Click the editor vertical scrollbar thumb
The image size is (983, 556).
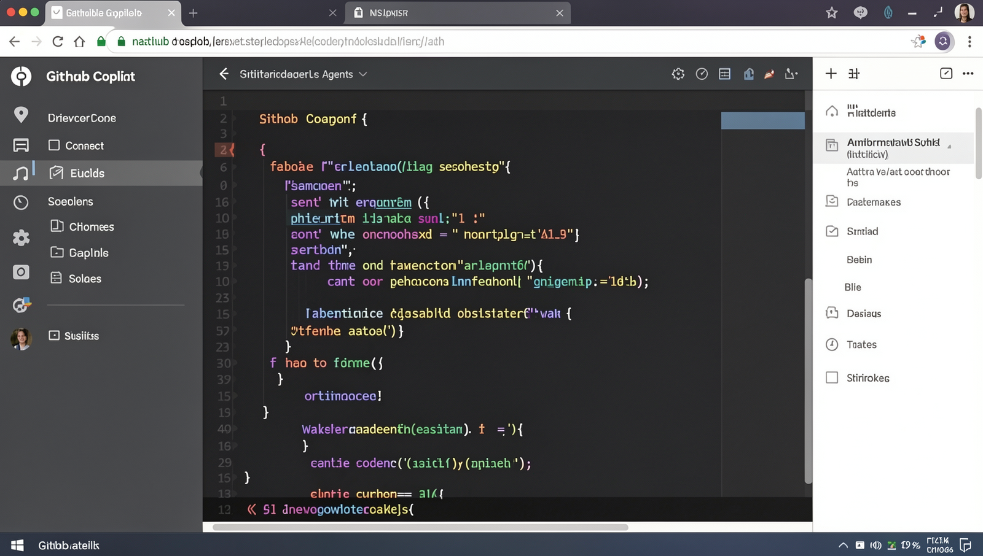809,380
